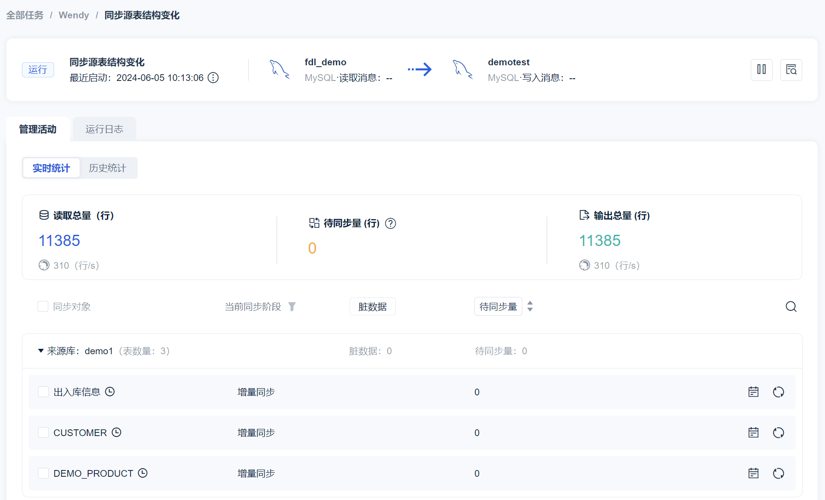Open the task detail view icon
This screenshot has width=825, height=500.
(791, 70)
